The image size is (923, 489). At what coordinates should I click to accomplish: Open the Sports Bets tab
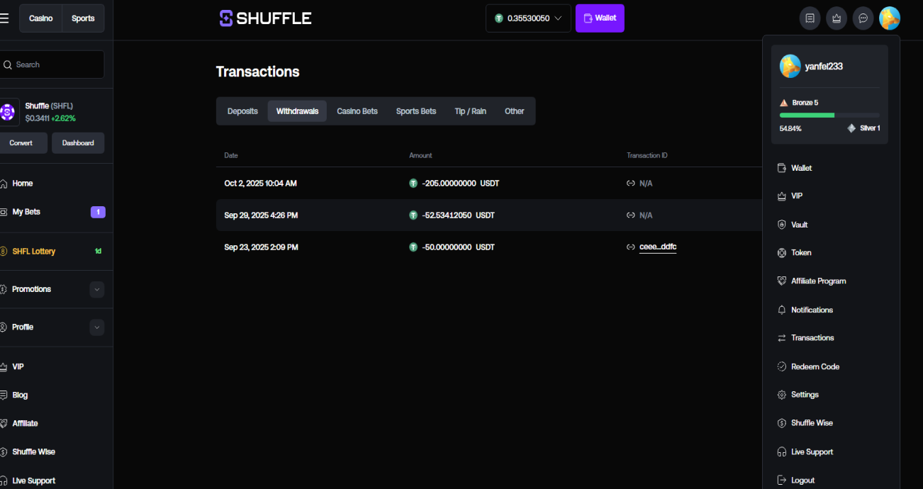(416, 111)
